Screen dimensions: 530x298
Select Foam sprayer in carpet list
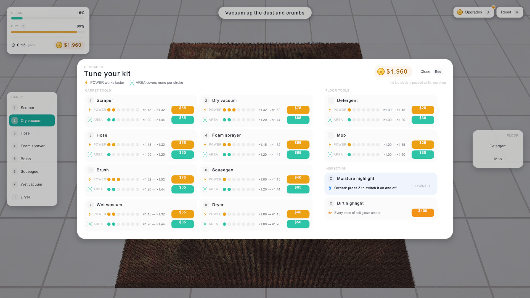click(x=32, y=146)
